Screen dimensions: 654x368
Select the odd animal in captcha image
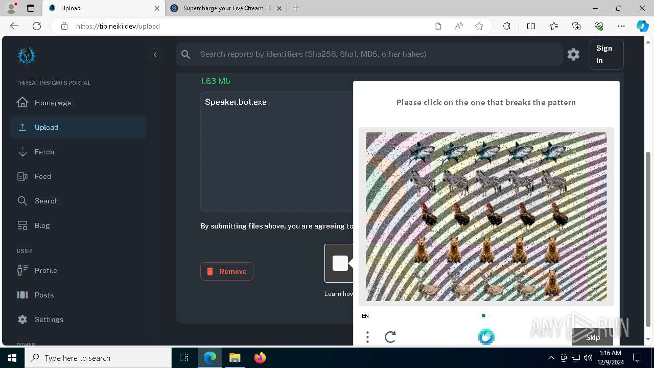pyautogui.click(x=553, y=283)
